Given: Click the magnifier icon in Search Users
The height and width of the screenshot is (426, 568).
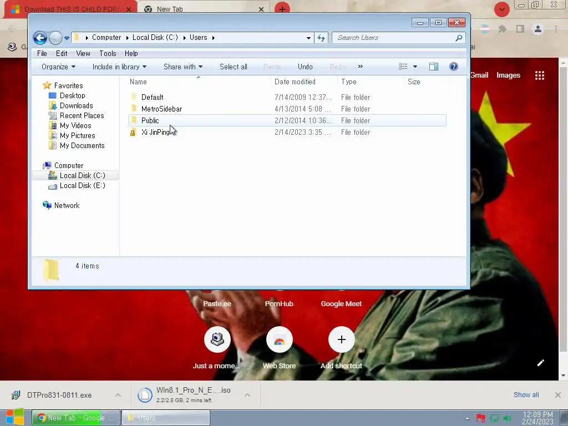Looking at the screenshot, I should tap(459, 38).
